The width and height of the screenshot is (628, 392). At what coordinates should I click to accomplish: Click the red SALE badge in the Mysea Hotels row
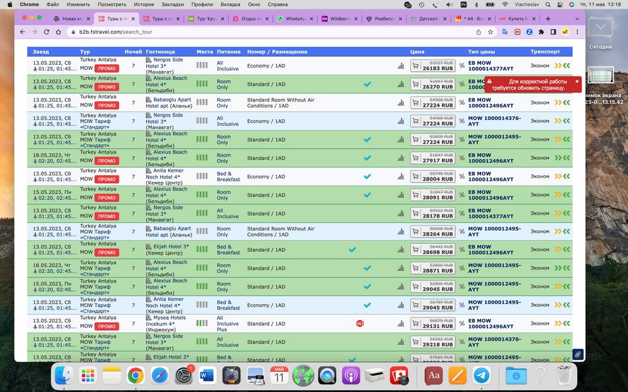coord(360,324)
